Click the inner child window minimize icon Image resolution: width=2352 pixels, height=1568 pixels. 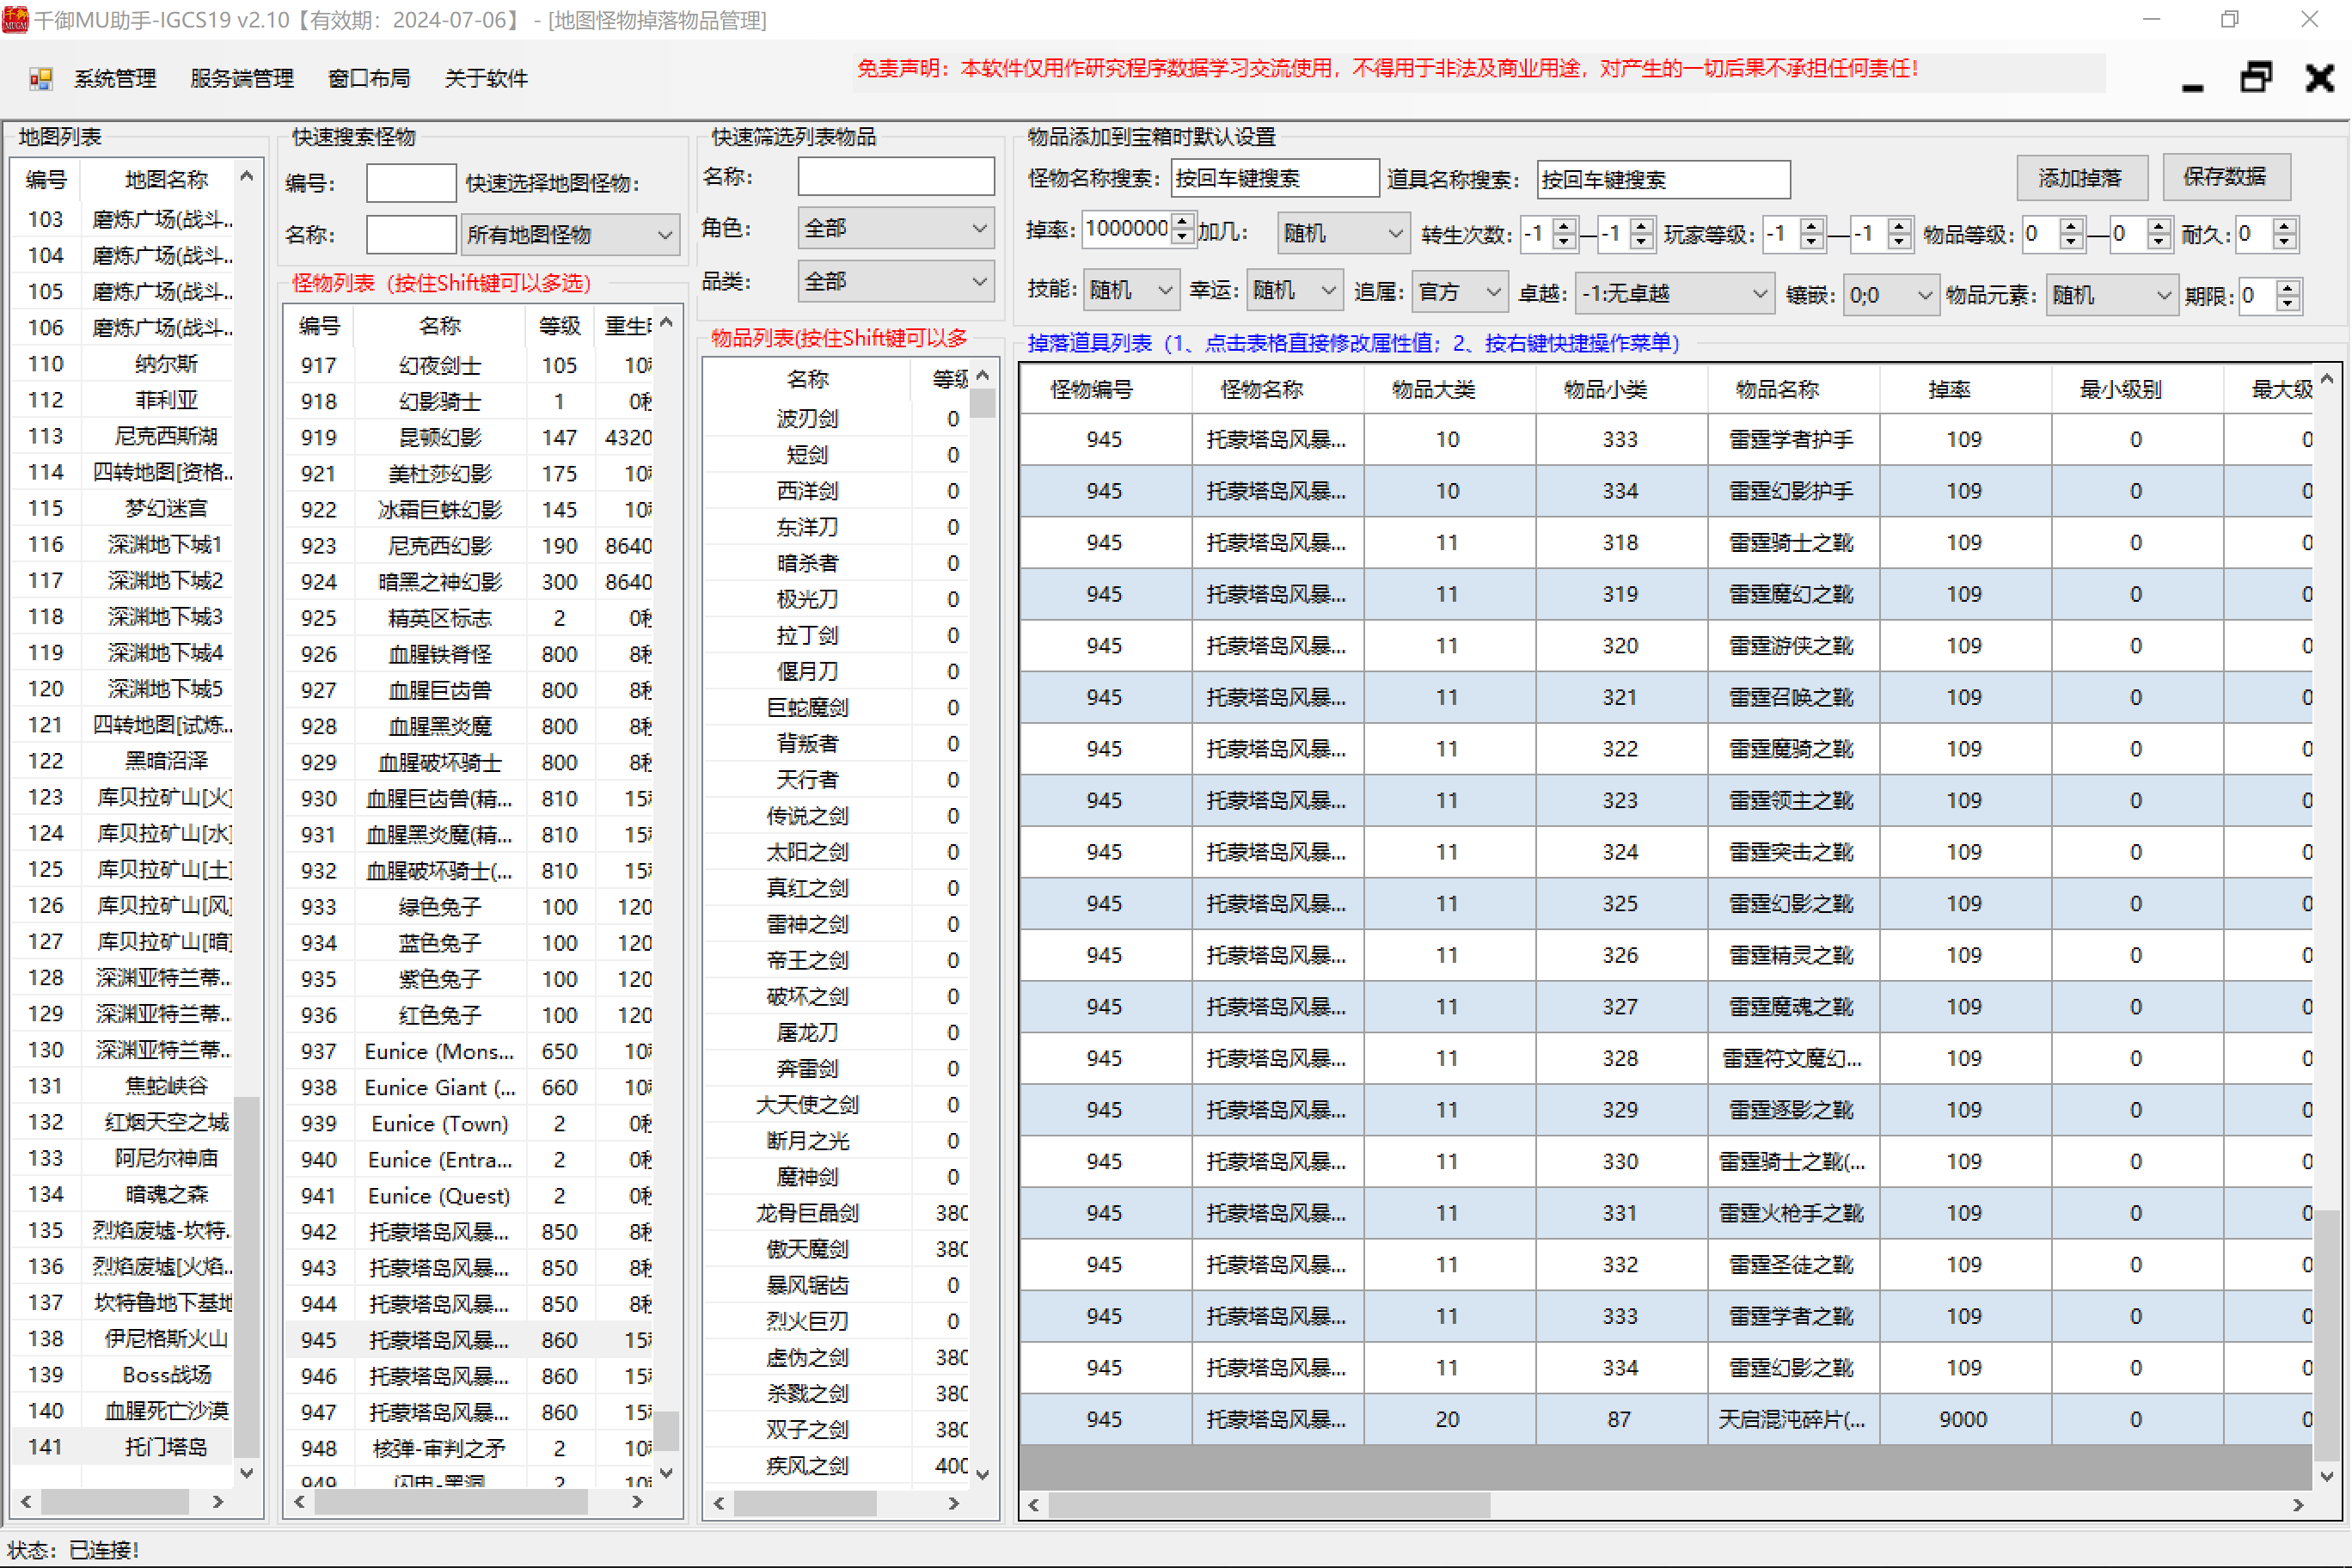click(2193, 87)
